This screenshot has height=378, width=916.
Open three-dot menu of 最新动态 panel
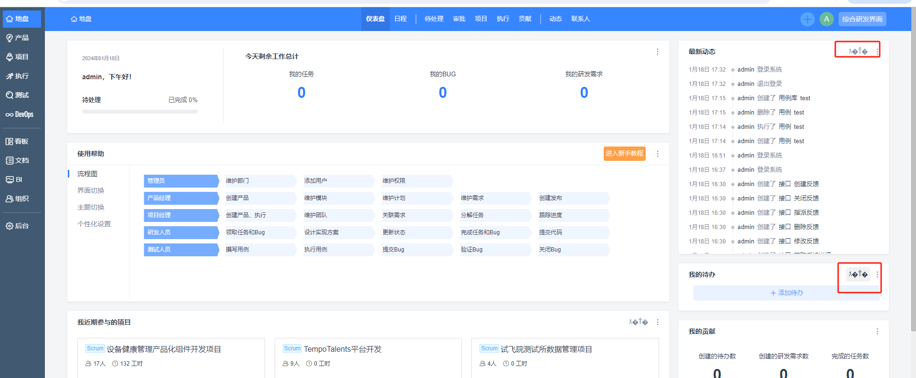877,52
